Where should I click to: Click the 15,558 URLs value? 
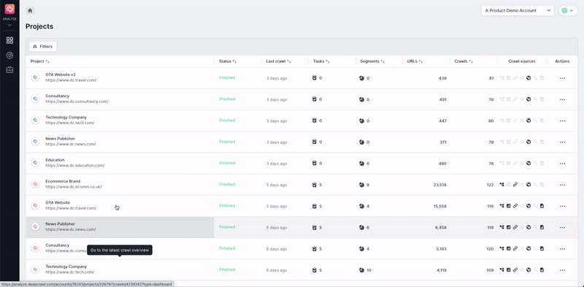click(x=440, y=206)
